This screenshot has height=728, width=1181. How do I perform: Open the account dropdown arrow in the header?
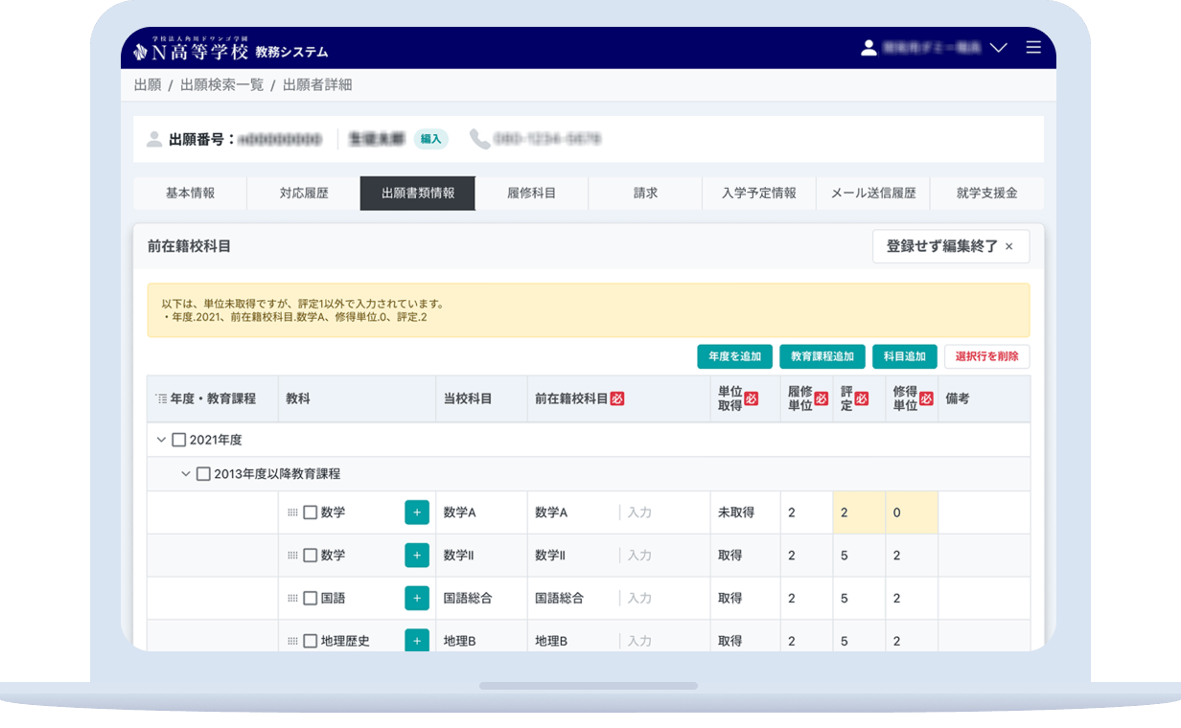click(x=999, y=47)
